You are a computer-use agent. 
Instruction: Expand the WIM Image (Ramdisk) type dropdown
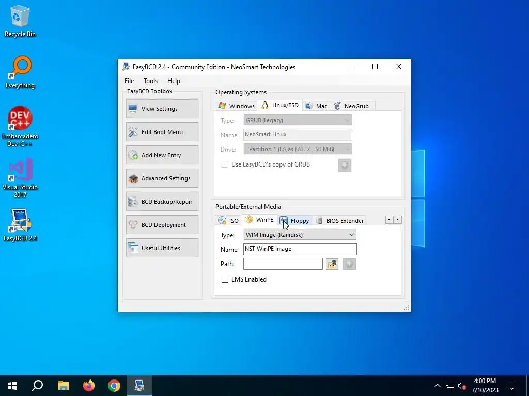click(x=300, y=235)
